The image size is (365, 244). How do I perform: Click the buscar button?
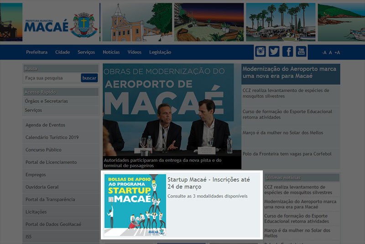click(89, 78)
